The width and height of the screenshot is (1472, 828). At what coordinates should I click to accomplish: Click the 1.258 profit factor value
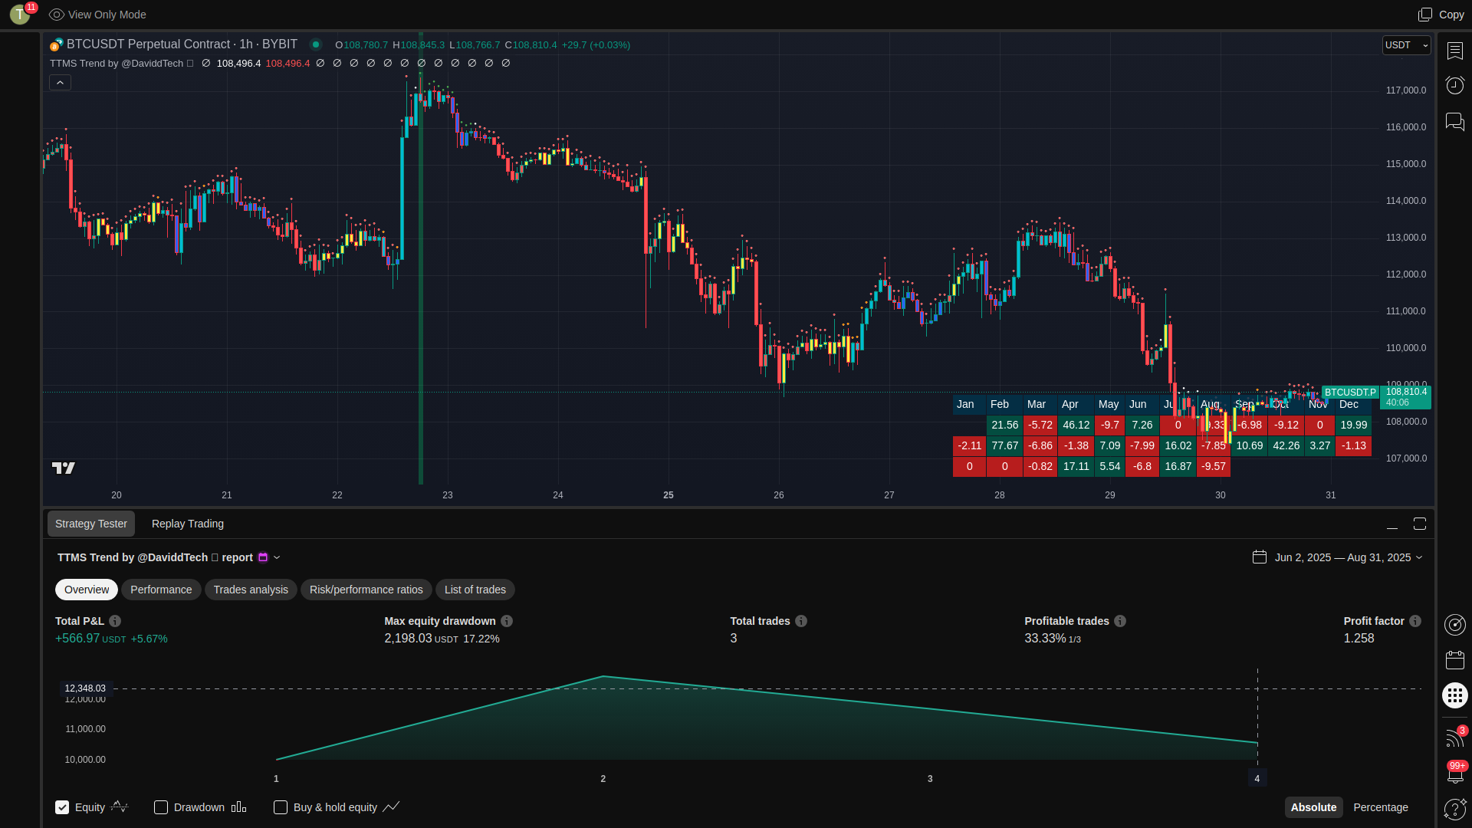point(1359,639)
